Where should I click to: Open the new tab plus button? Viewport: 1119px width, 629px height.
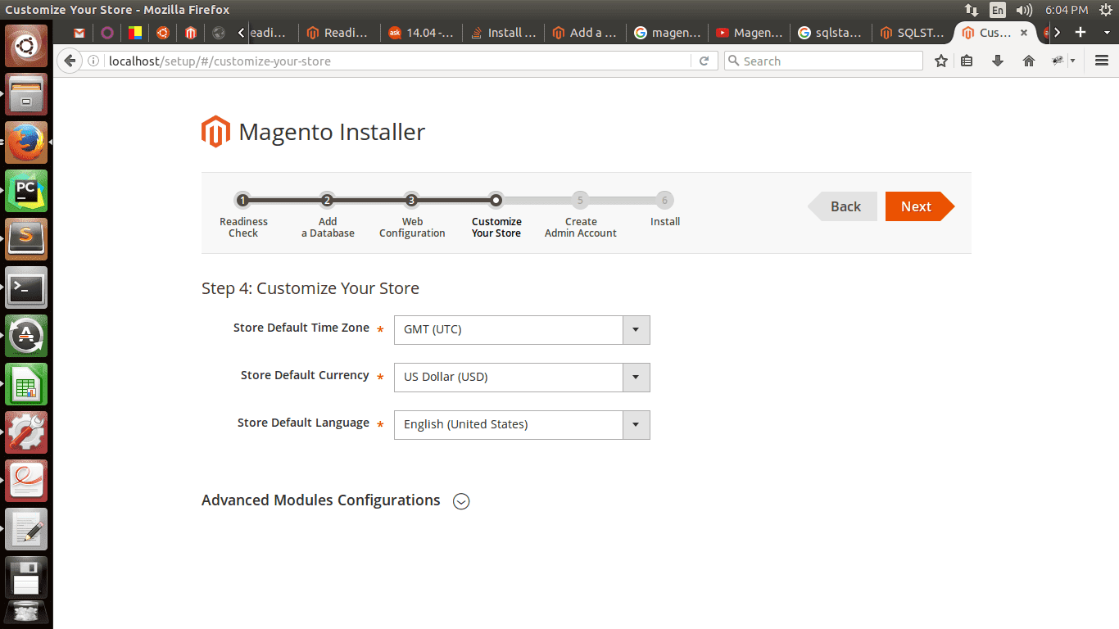1080,33
